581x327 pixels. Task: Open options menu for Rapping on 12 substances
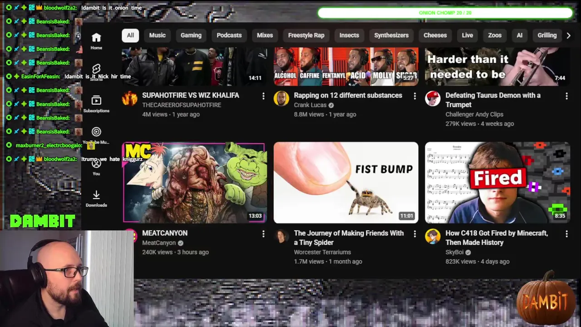click(414, 96)
